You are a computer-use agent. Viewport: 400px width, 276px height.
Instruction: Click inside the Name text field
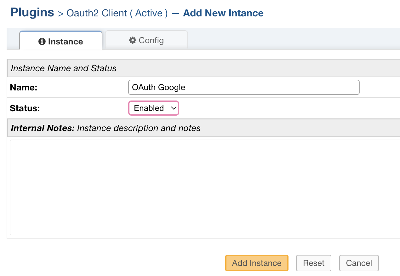pyautogui.click(x=243, y=87)
